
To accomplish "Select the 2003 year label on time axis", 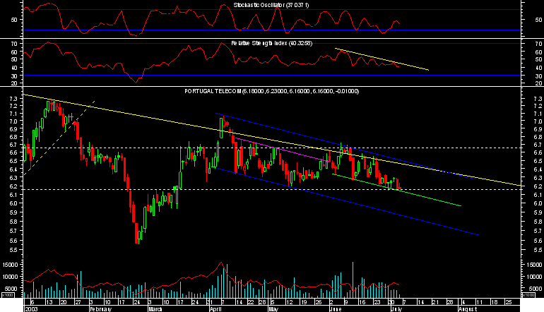I will click(x=31, y=309).
